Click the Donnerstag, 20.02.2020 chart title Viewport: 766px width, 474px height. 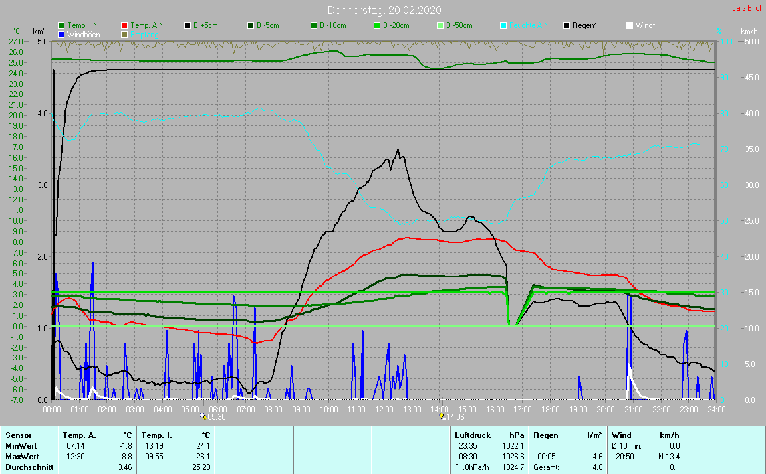pyautogui.click(x=384, y=10)
